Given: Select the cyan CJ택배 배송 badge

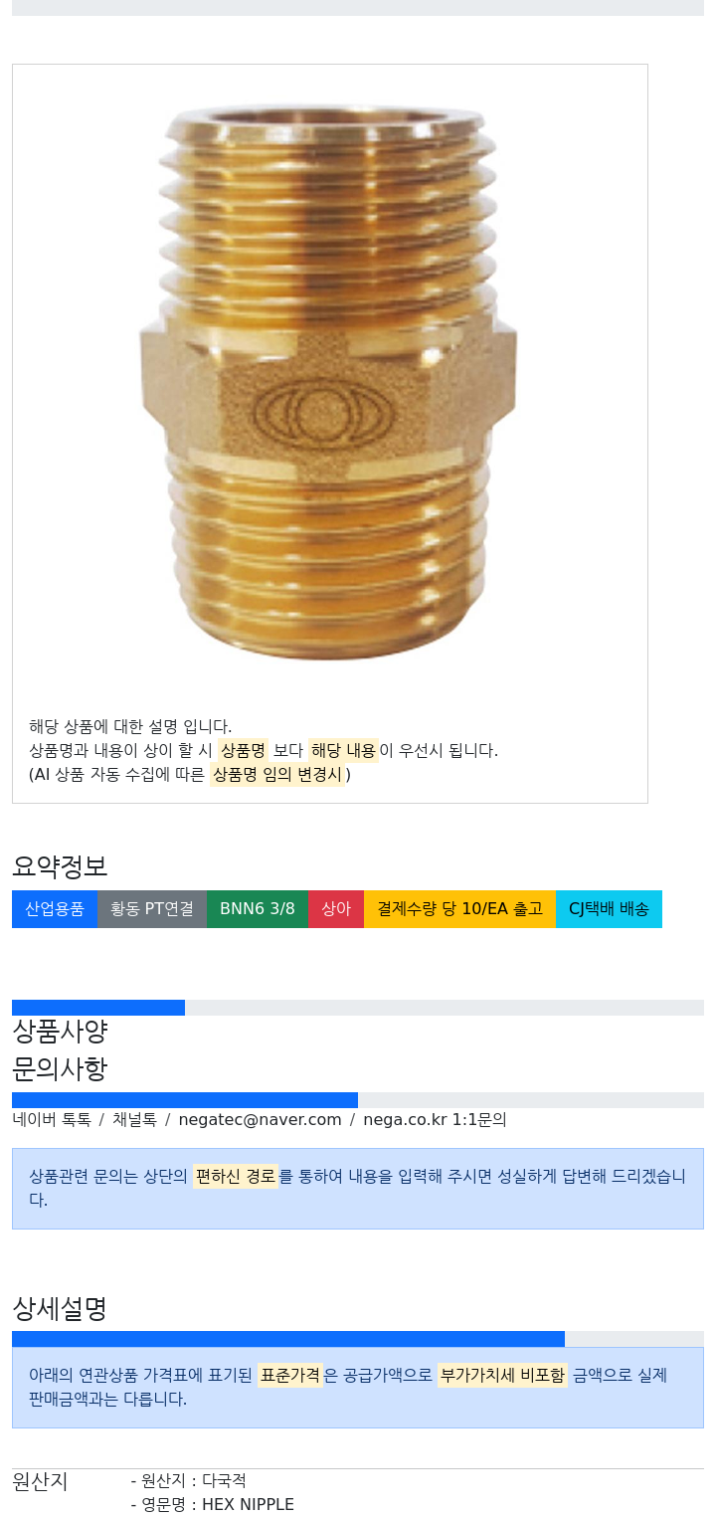Looking at the screenshot, I should [609, 909].
